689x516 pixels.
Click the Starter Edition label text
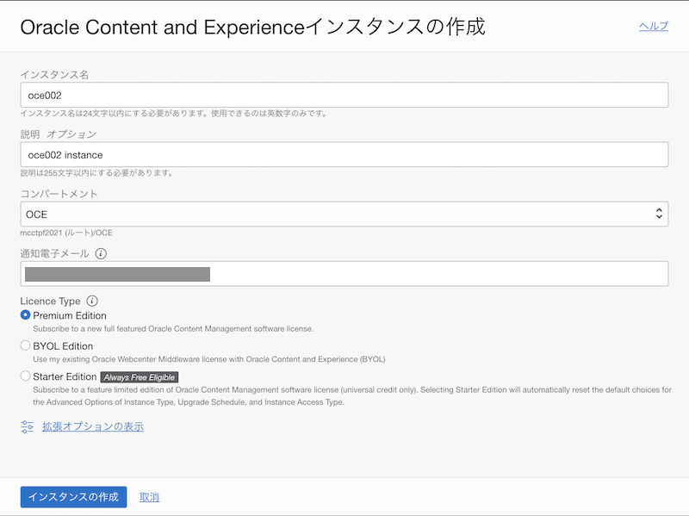65,376
